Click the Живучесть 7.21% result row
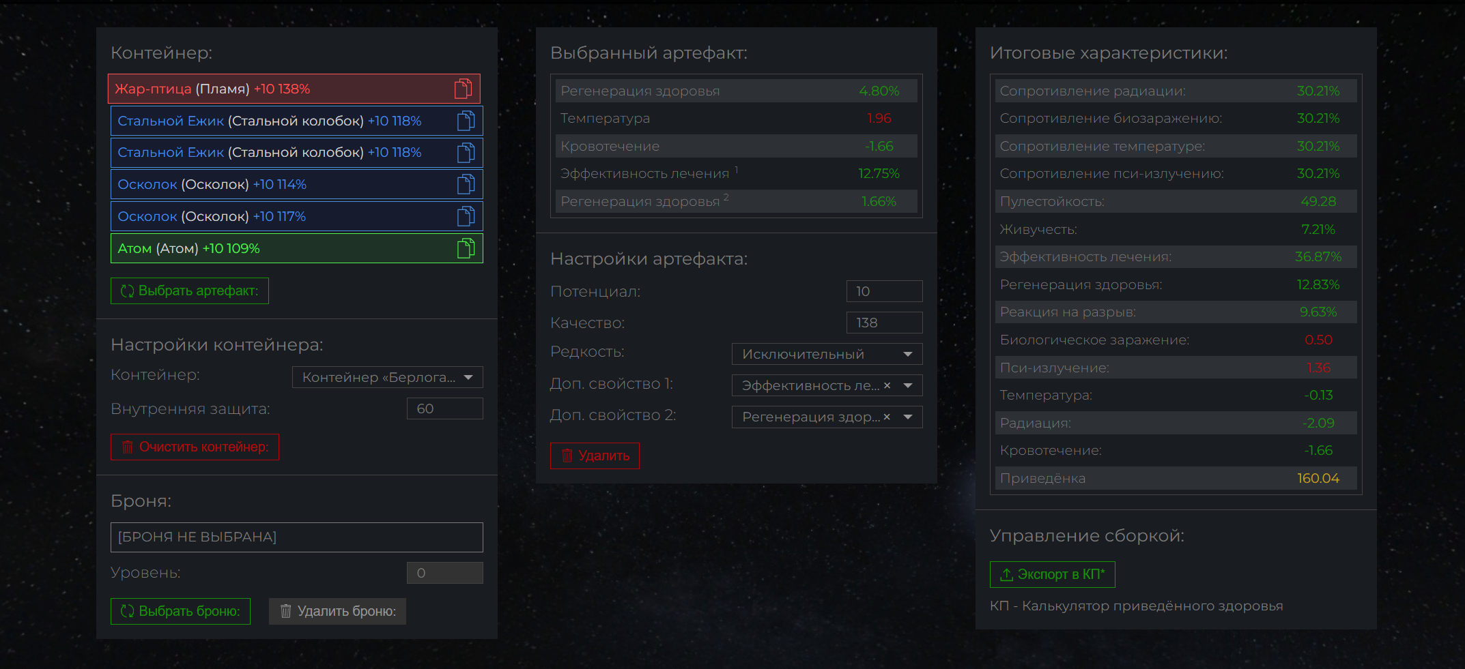This screenshot has width=1465, height=669. 1176,229
